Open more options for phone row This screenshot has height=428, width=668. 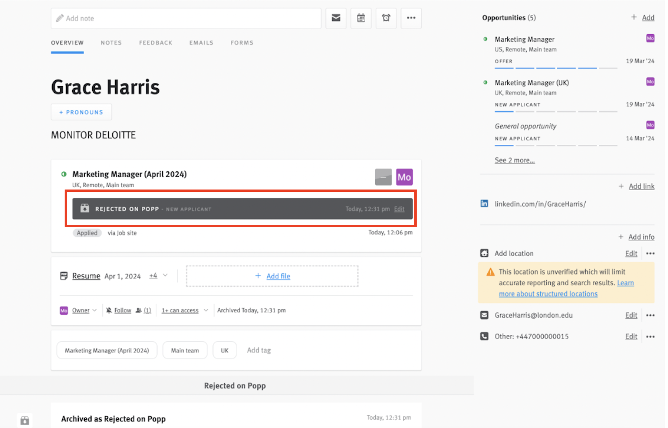pyautogui.click(x=650, y=336)
